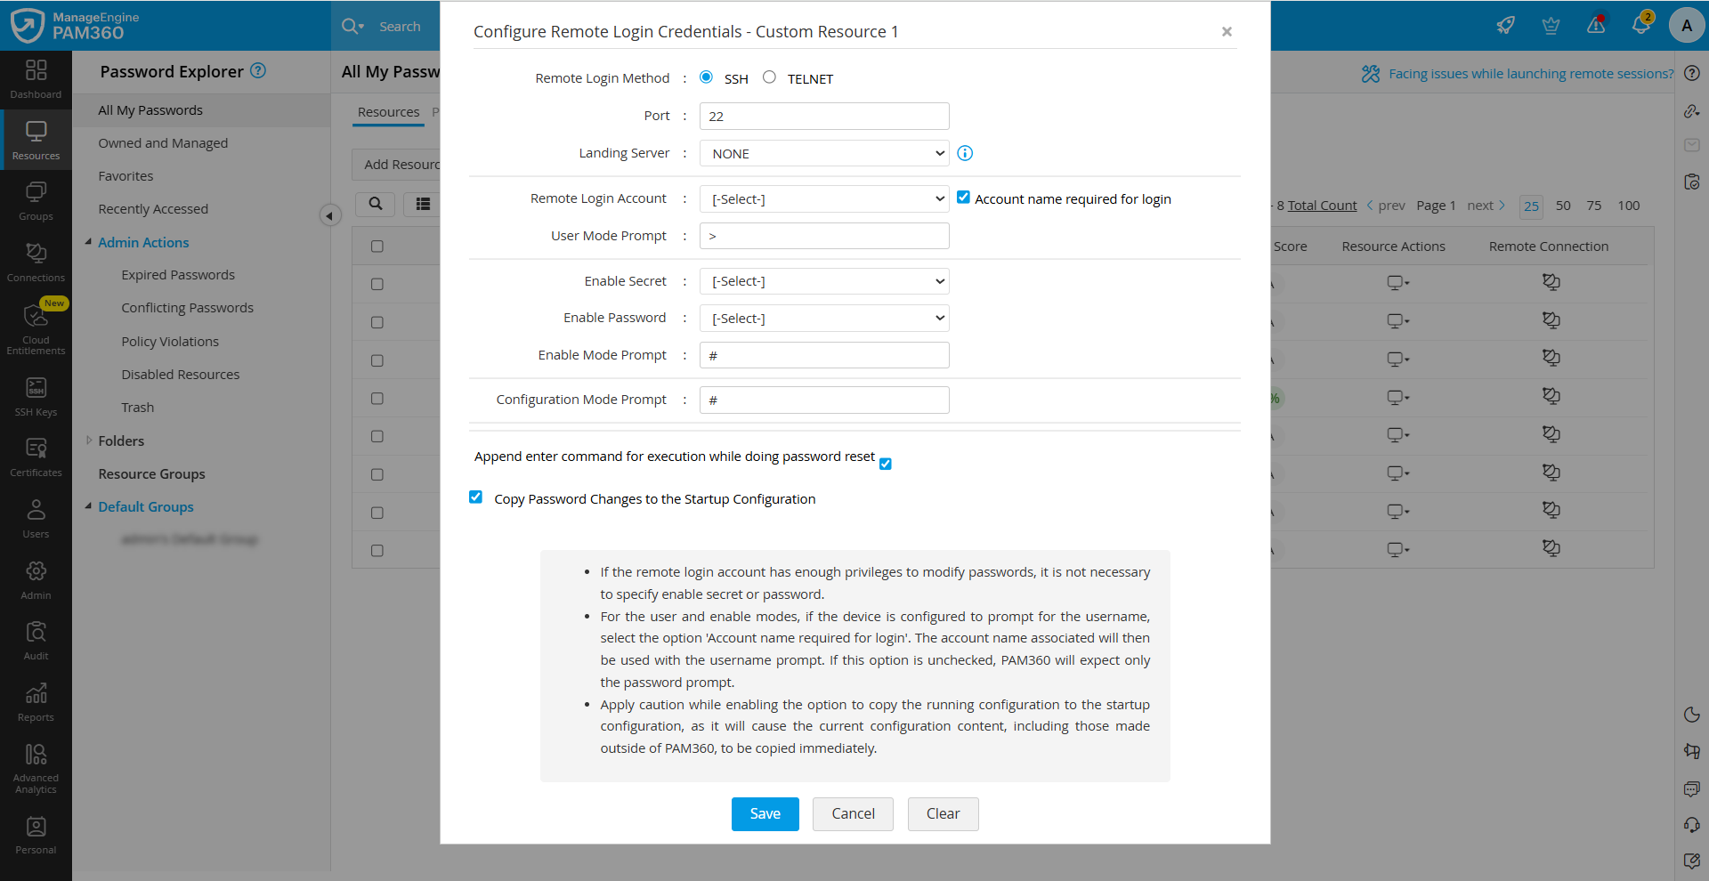Expand the Enable Secret dropdown
Screen dimensions: 1709x881
[x=824, y=281]
